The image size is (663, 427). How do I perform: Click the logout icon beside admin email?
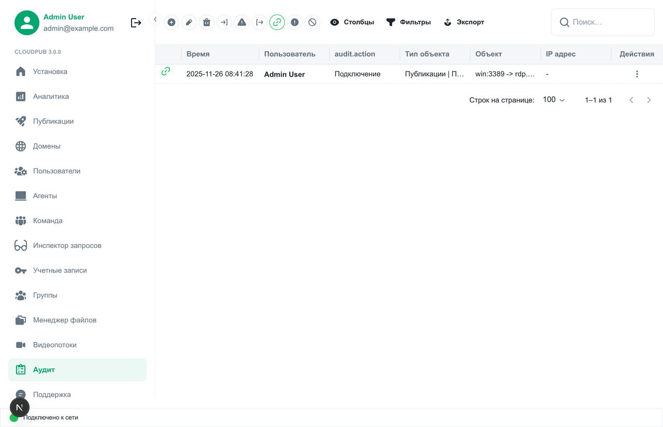tap(136, 23)
